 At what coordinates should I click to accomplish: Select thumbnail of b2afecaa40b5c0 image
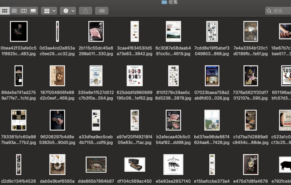pos(173,120)
